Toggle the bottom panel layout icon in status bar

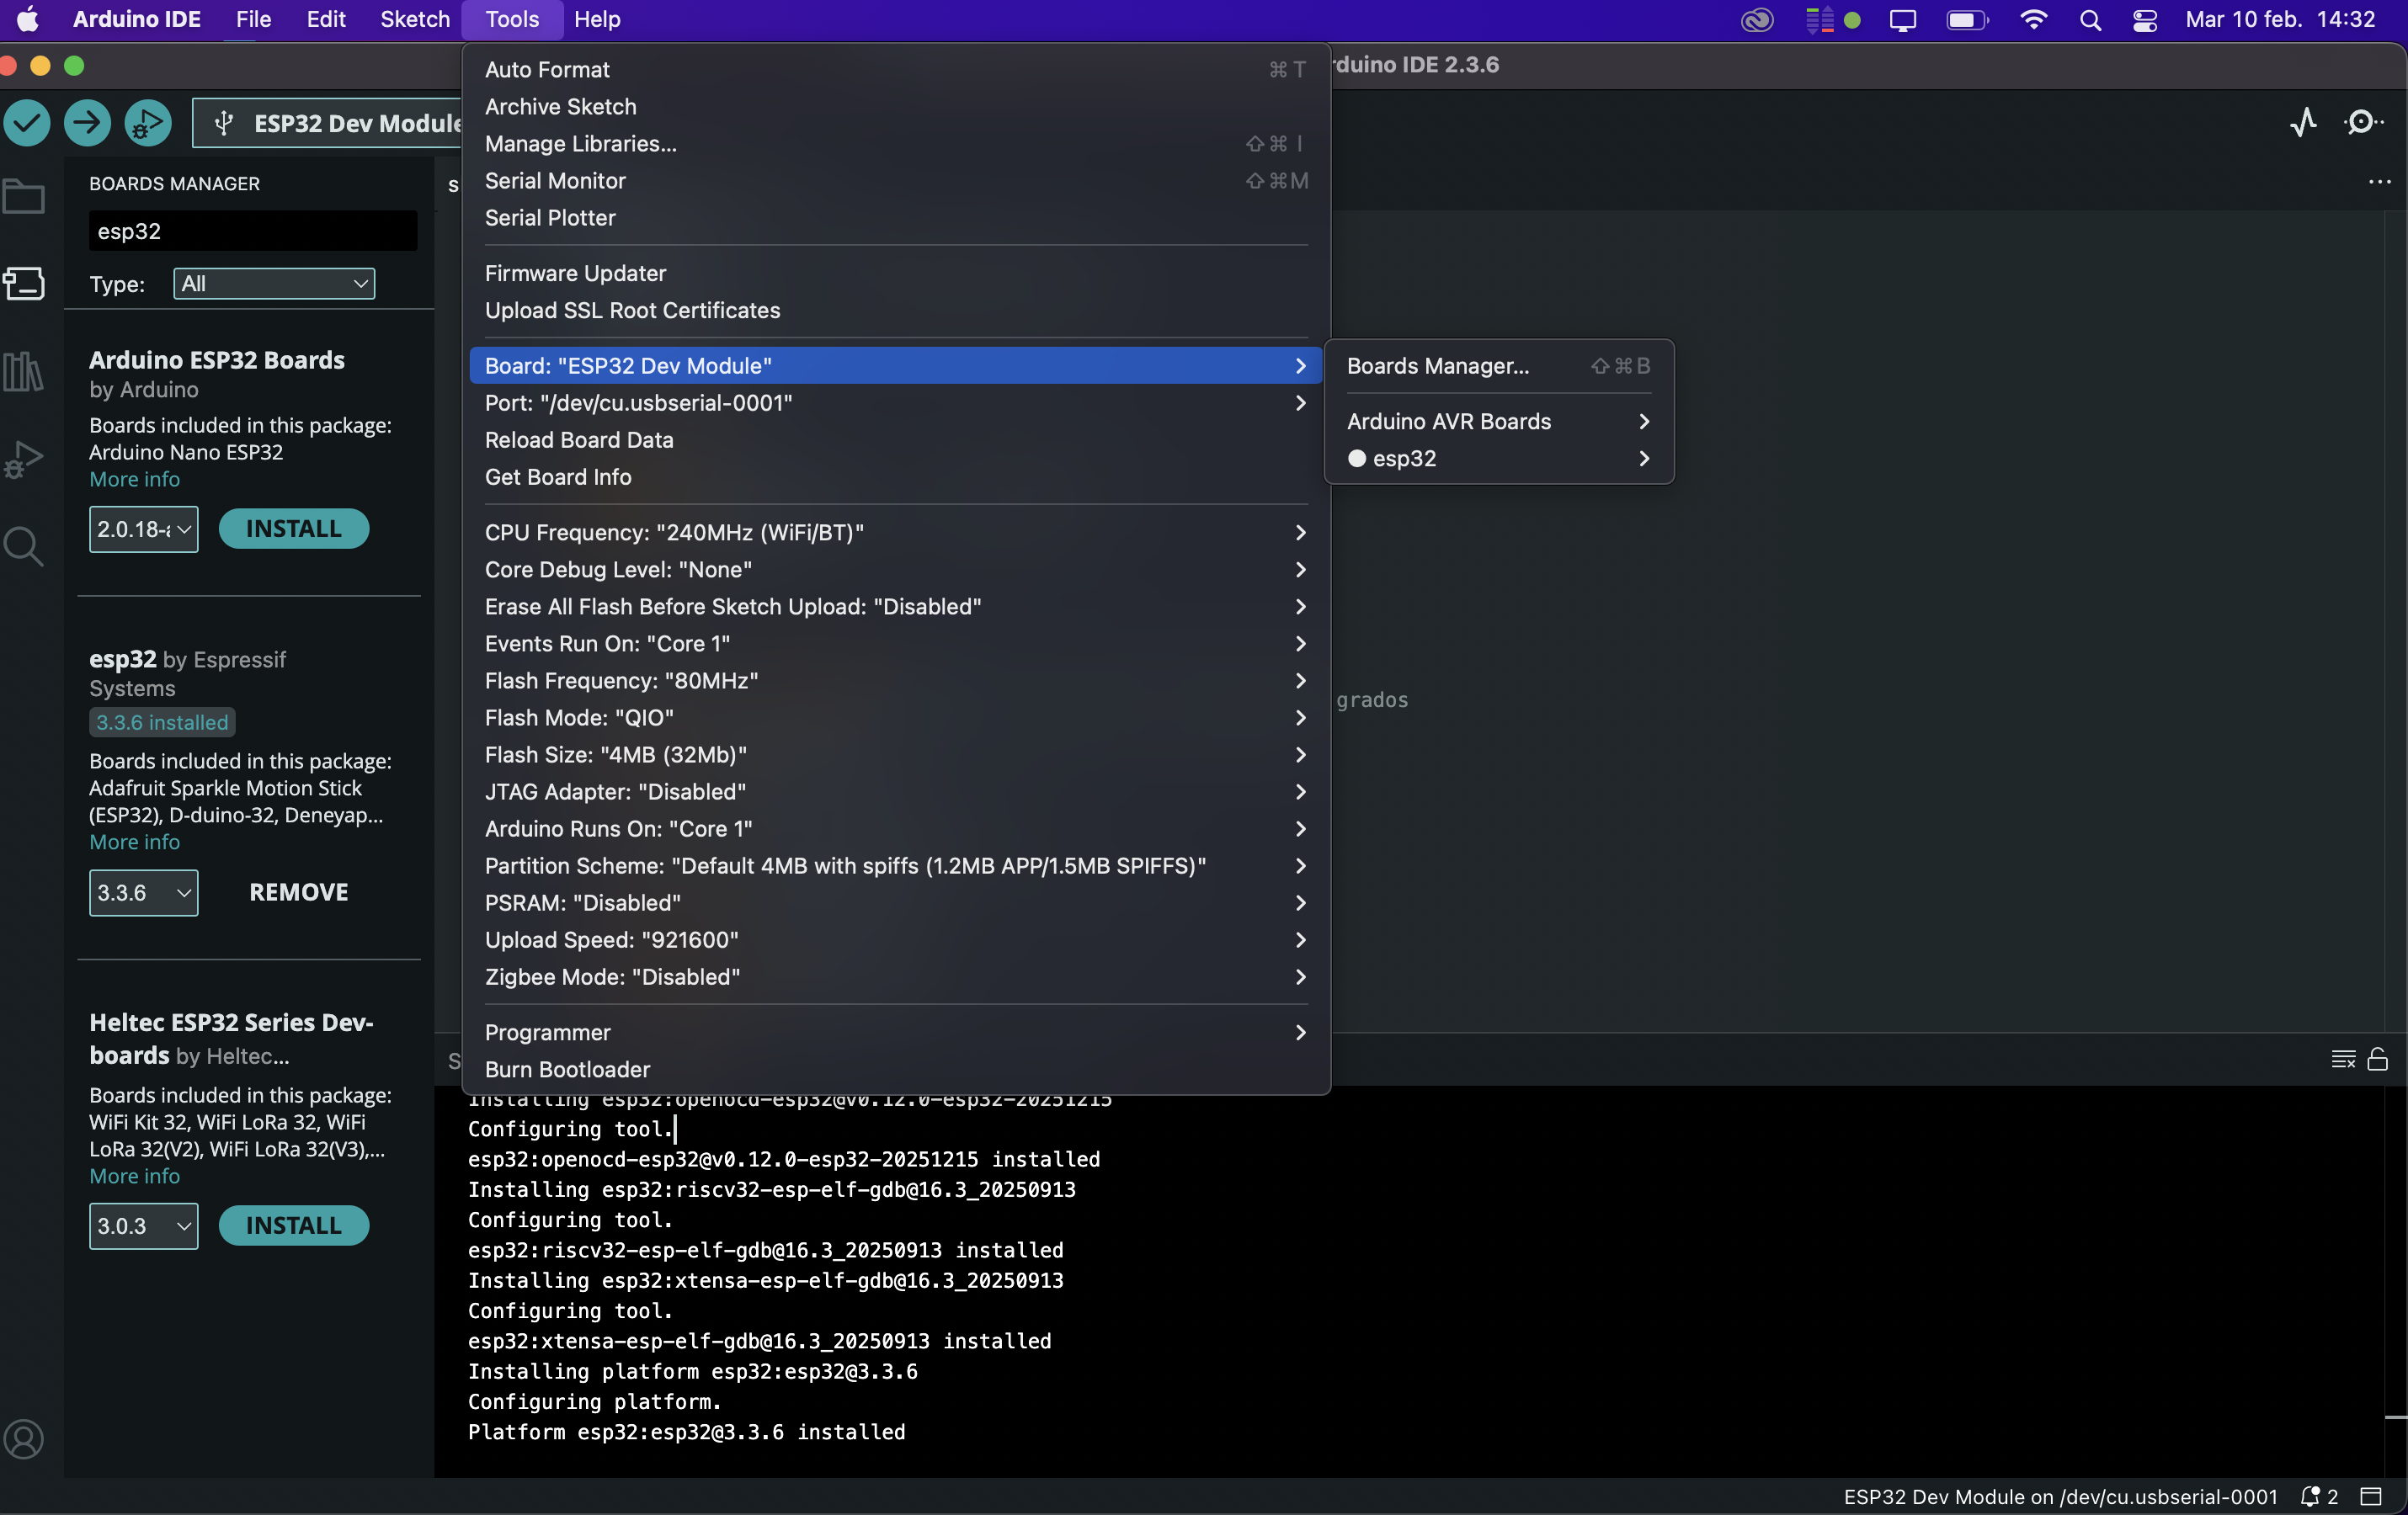click(2371, 1496)
